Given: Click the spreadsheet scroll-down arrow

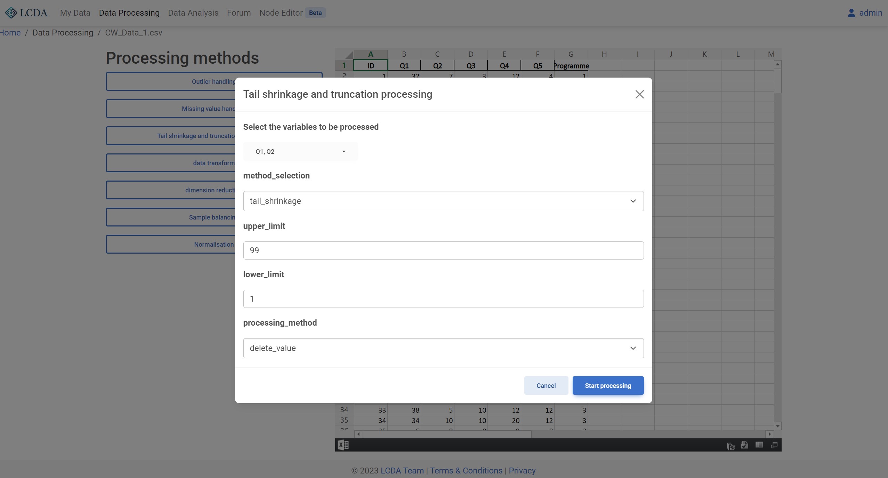Looking at the screenshot, I should tap(777, 426).
